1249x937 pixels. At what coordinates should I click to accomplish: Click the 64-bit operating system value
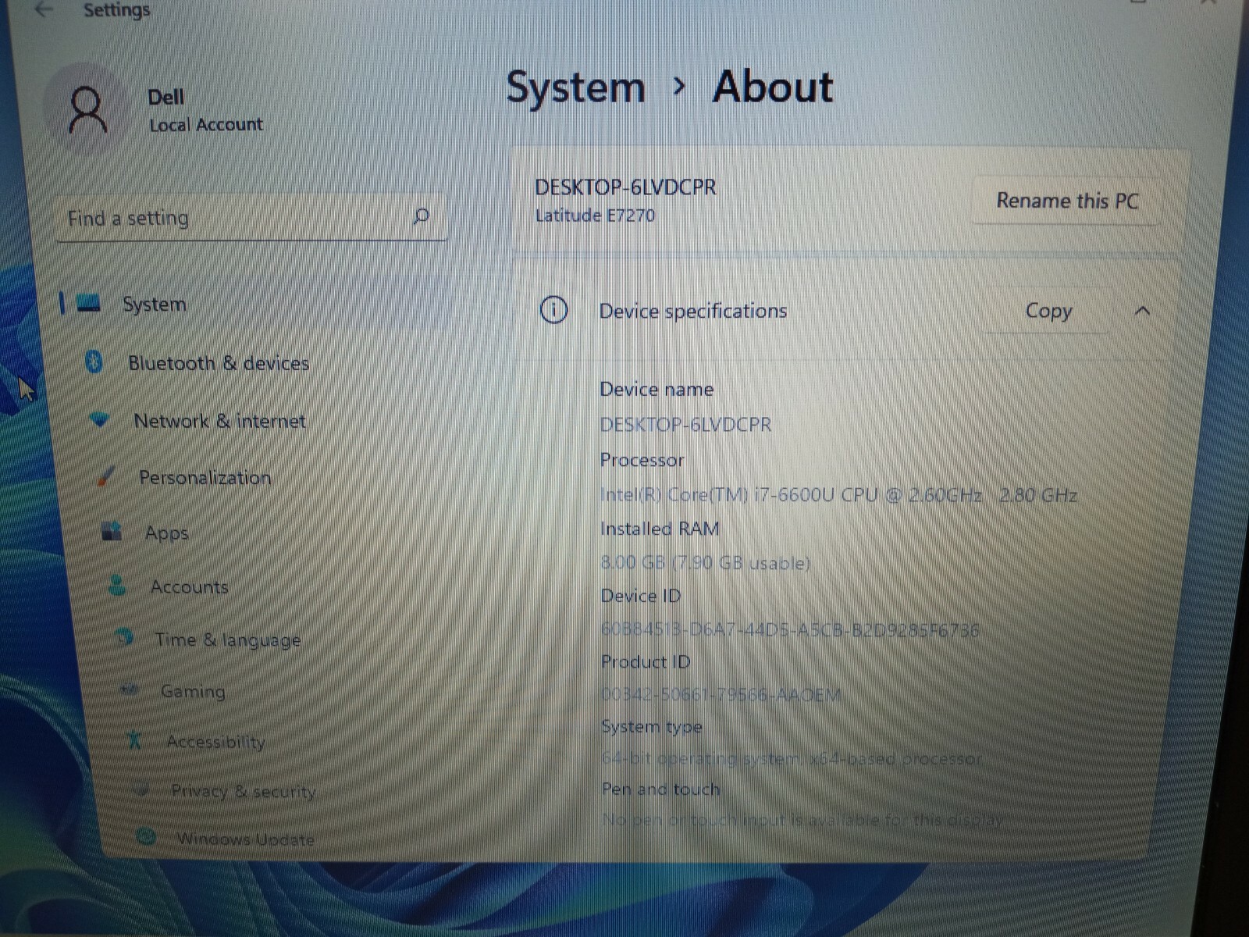[792, 758]
